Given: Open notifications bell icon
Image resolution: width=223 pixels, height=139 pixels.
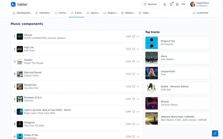Looking at the screenshot, I should 171,4.
